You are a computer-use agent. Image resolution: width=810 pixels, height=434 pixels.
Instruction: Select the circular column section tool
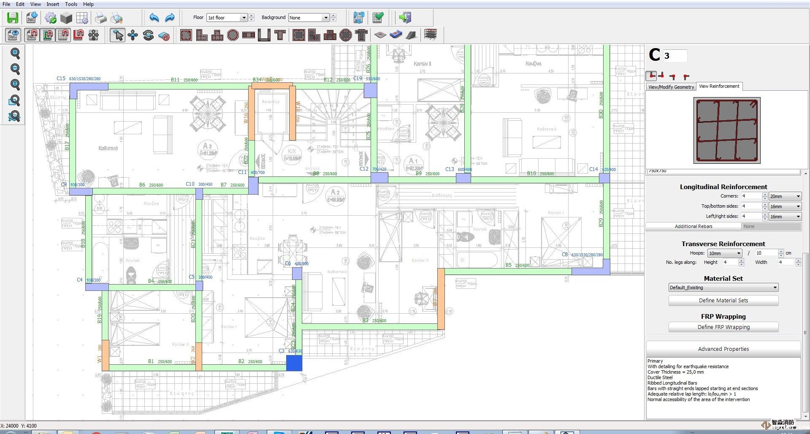point(233,35)
